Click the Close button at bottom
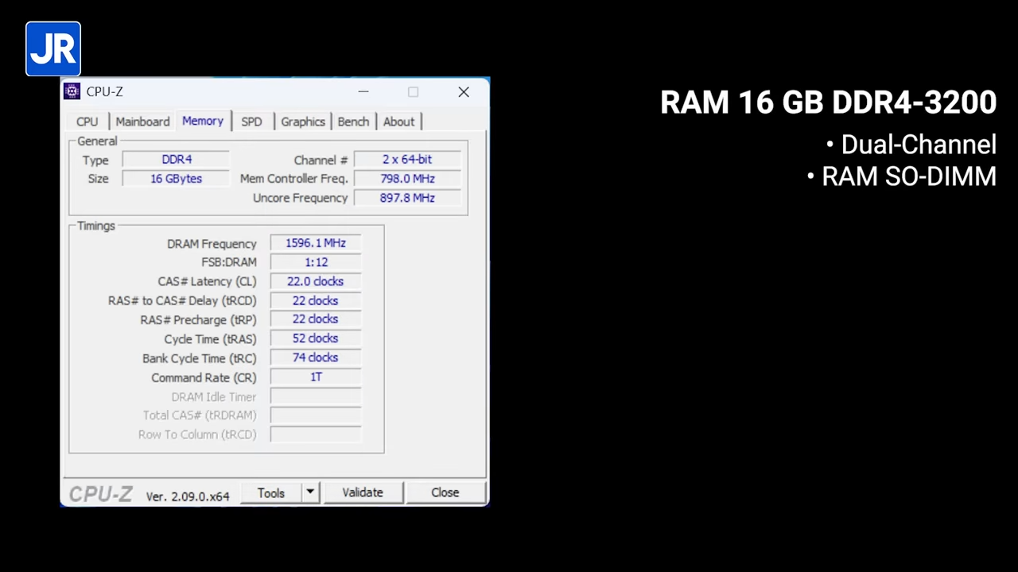Viewport: 1018px width, 572px height. point(445,493)
